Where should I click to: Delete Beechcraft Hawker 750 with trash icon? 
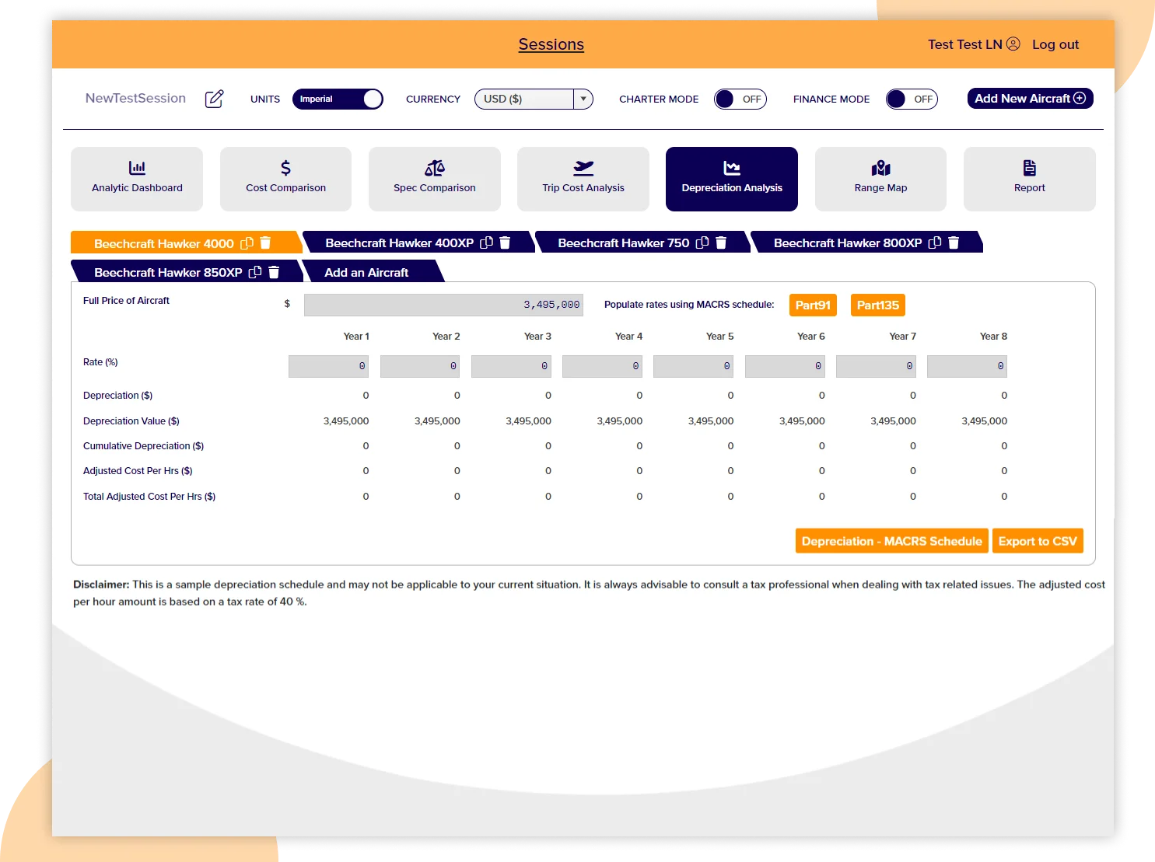click(721, 243)
